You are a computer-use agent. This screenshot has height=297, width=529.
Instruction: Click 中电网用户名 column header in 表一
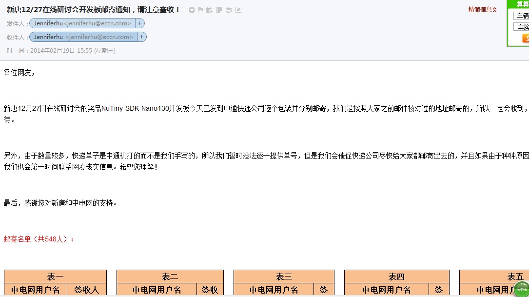point(36,290)
